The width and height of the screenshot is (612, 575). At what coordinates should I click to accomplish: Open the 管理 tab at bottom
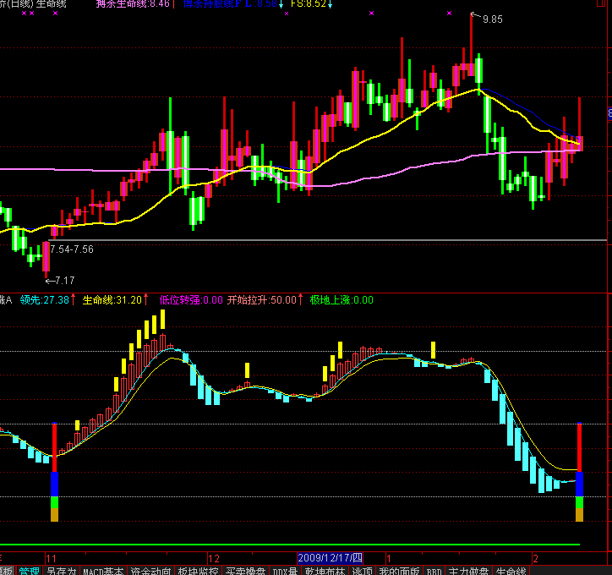(29, 571)
